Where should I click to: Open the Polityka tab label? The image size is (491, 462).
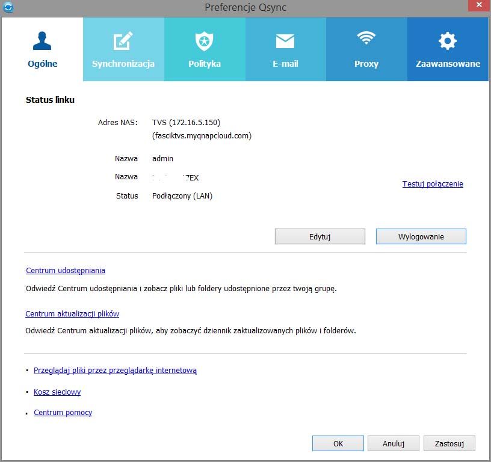pos(205,64)
